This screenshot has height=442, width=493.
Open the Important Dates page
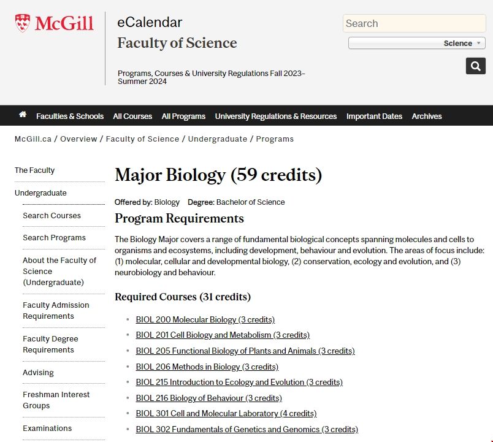[x=374, y=116]
